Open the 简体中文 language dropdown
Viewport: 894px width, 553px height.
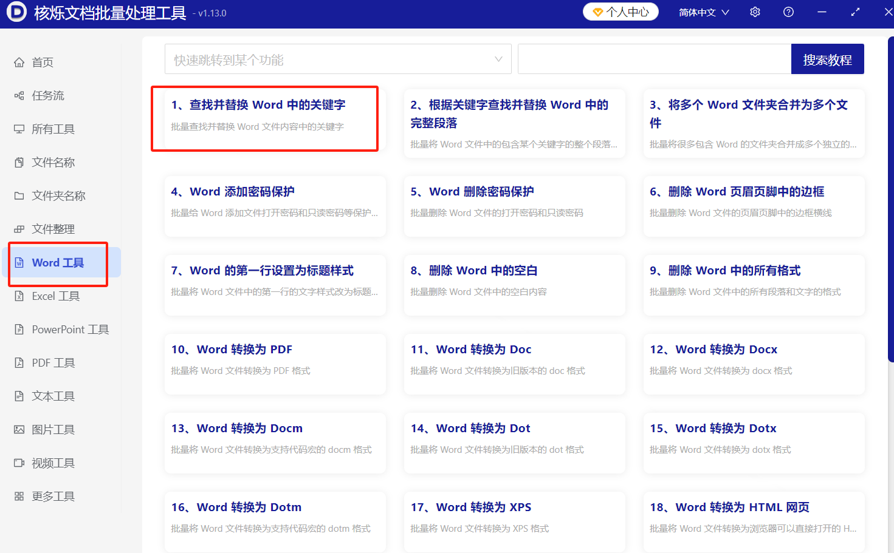(703, 12)
